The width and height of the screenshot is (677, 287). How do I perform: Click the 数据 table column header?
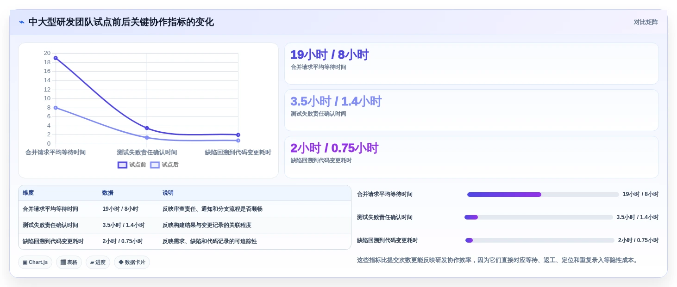(108, 193)
